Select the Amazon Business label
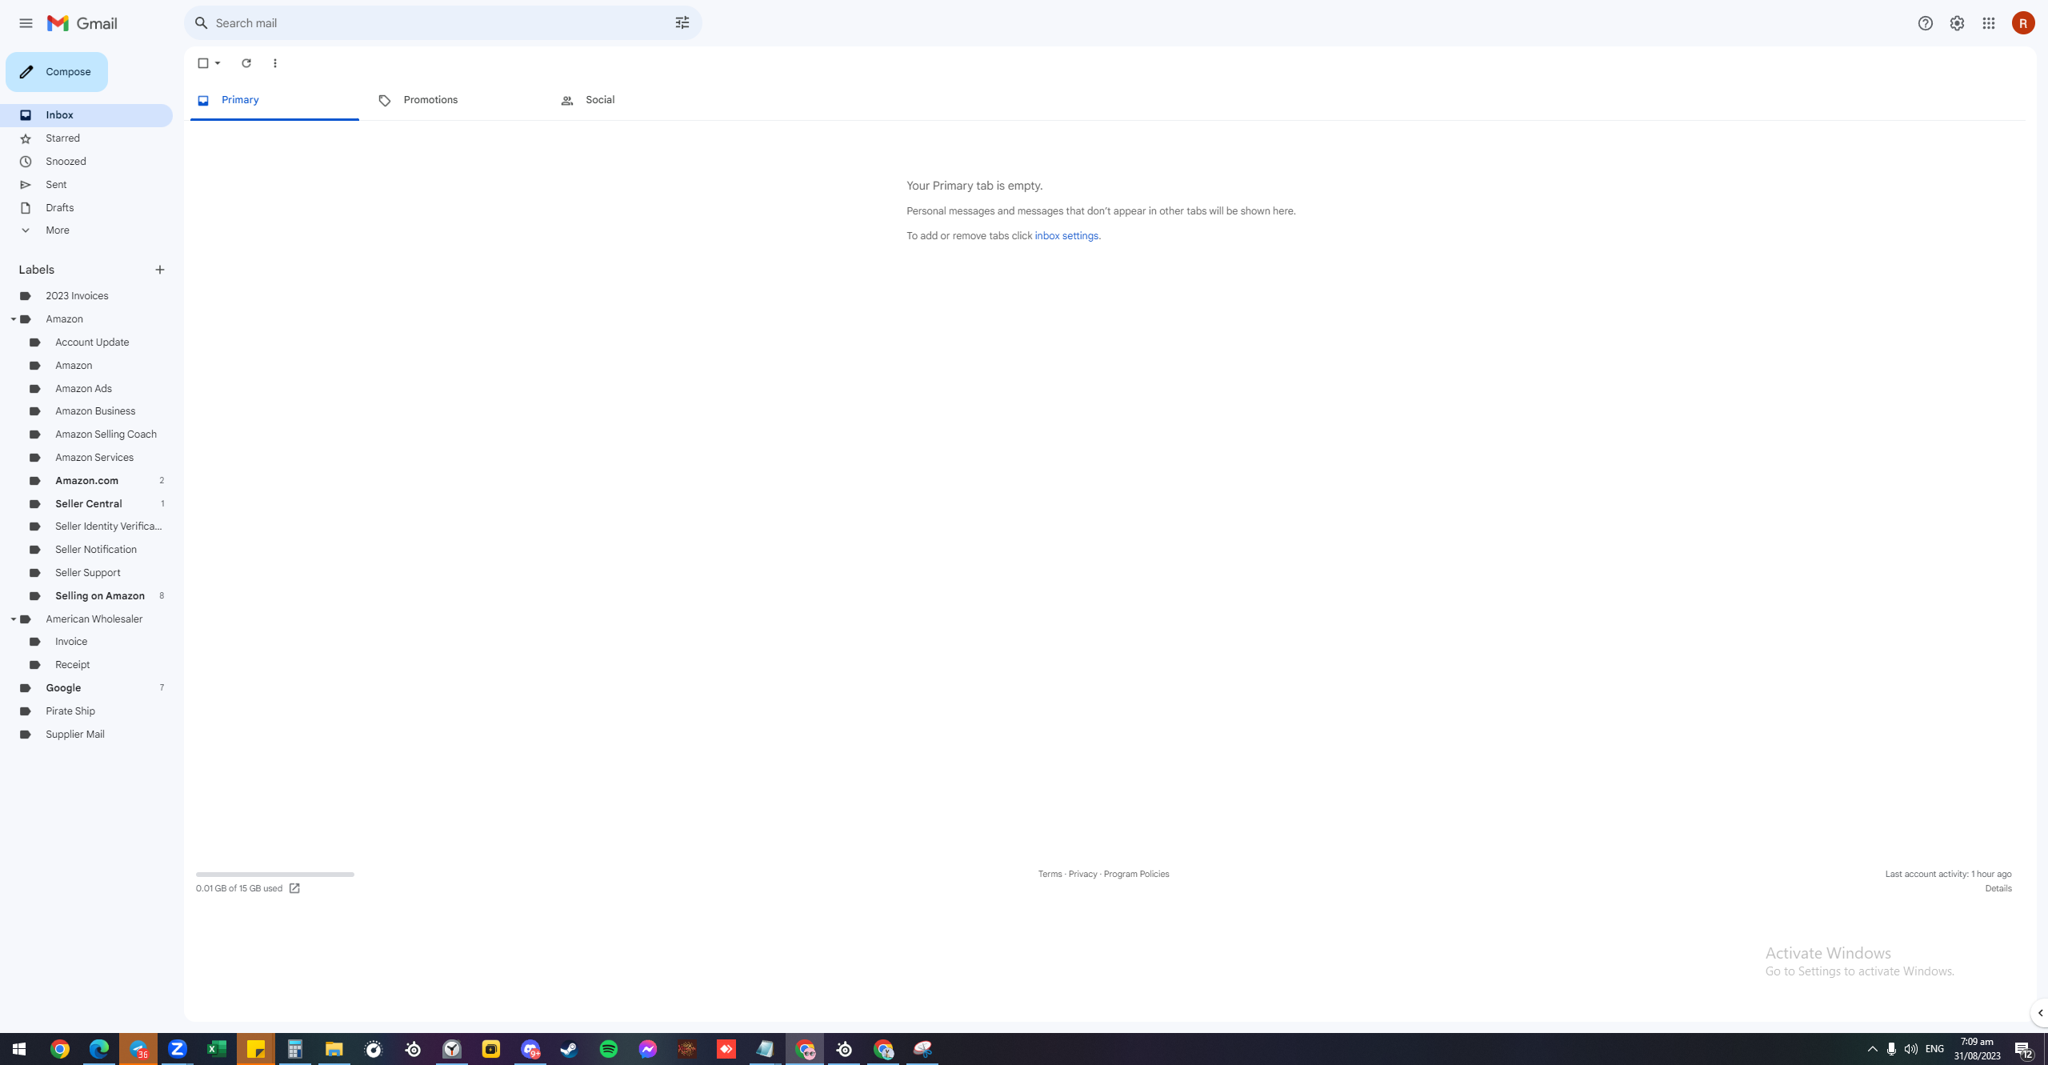 pyautogui.click(x=86, y=411)
